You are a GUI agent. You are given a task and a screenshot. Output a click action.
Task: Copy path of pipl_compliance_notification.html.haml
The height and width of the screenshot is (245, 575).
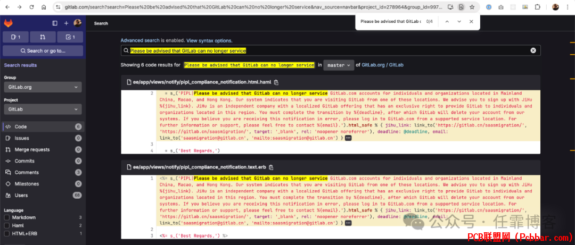pos(276,82)
